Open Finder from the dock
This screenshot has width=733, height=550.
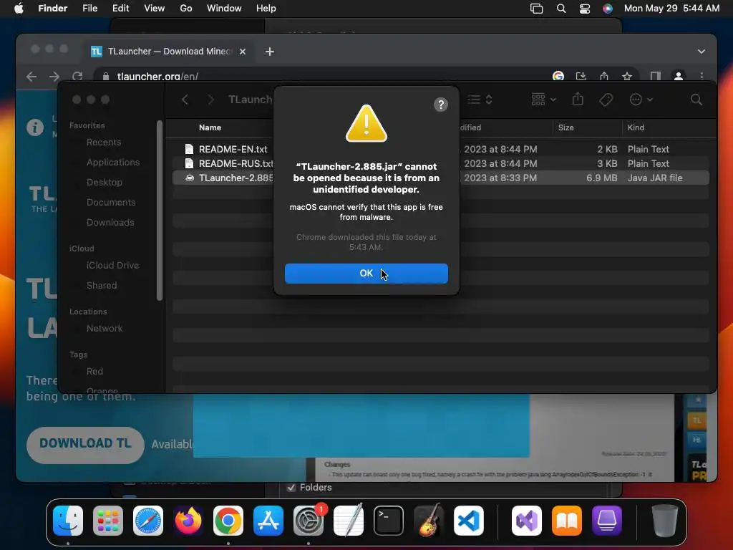(68, 521)
